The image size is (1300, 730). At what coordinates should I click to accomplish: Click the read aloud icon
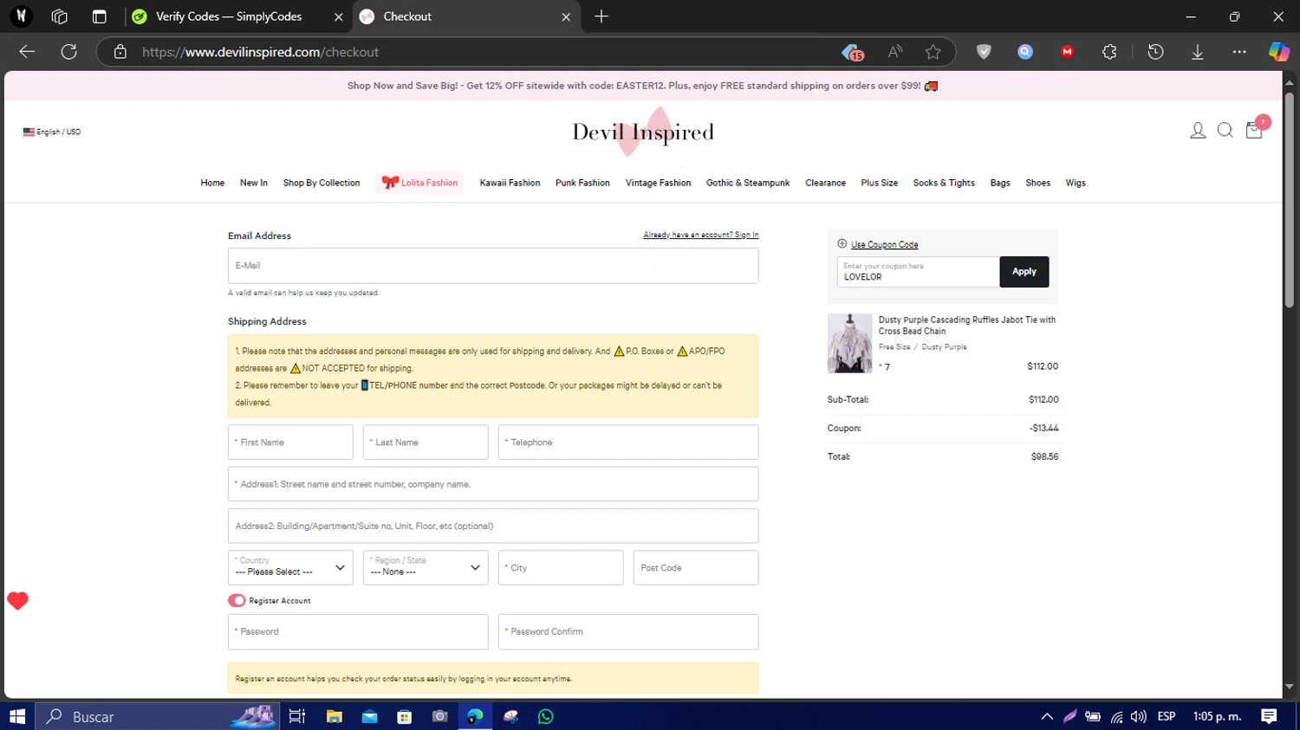[895, 52]
